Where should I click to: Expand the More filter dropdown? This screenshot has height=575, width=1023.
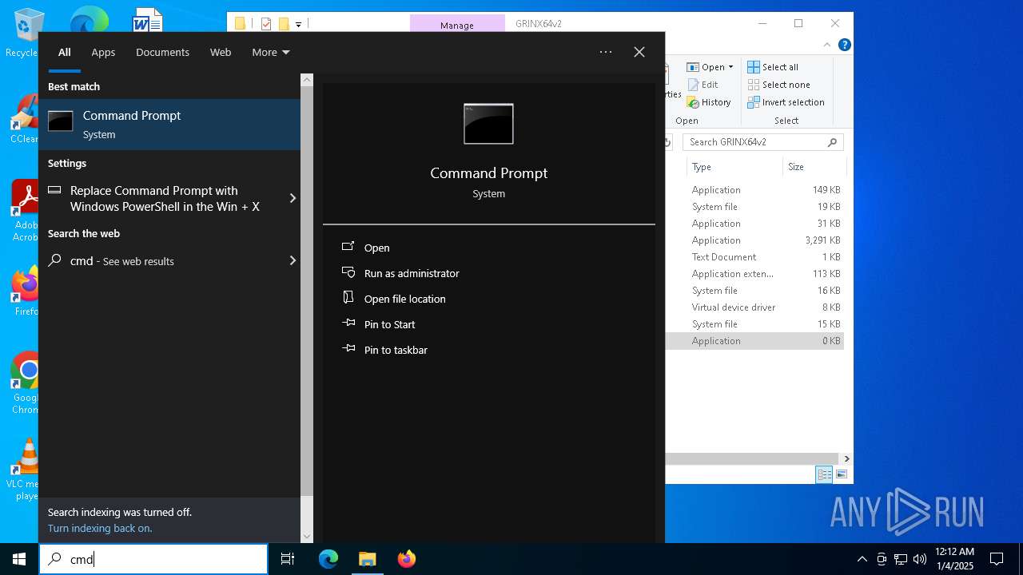click(x=270, y=52)
